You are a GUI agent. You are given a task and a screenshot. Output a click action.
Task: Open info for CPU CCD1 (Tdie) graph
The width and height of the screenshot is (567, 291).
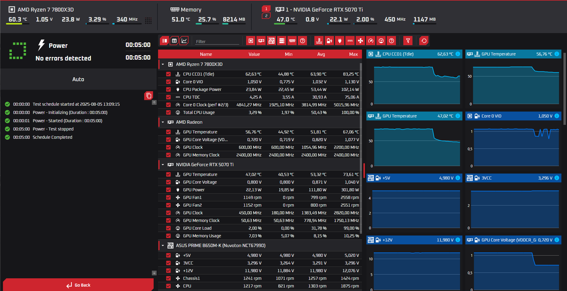point(458,54)
